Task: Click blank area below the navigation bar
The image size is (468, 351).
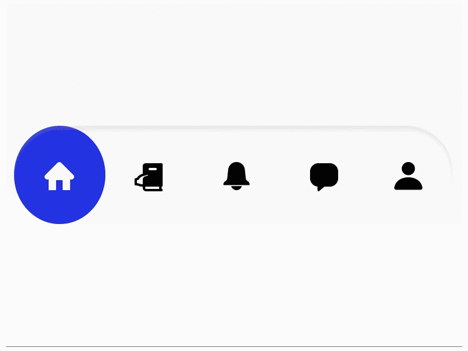Action: coord(234,284)
